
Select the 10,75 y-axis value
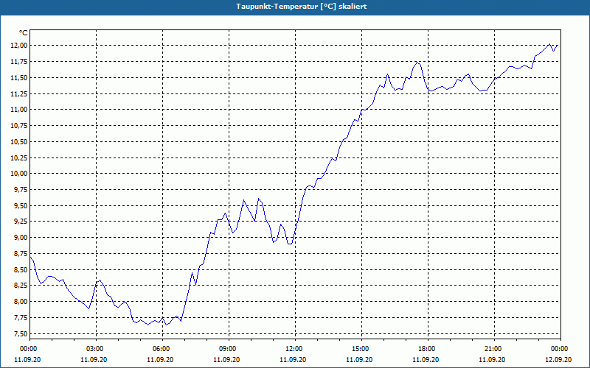(18, 126)
